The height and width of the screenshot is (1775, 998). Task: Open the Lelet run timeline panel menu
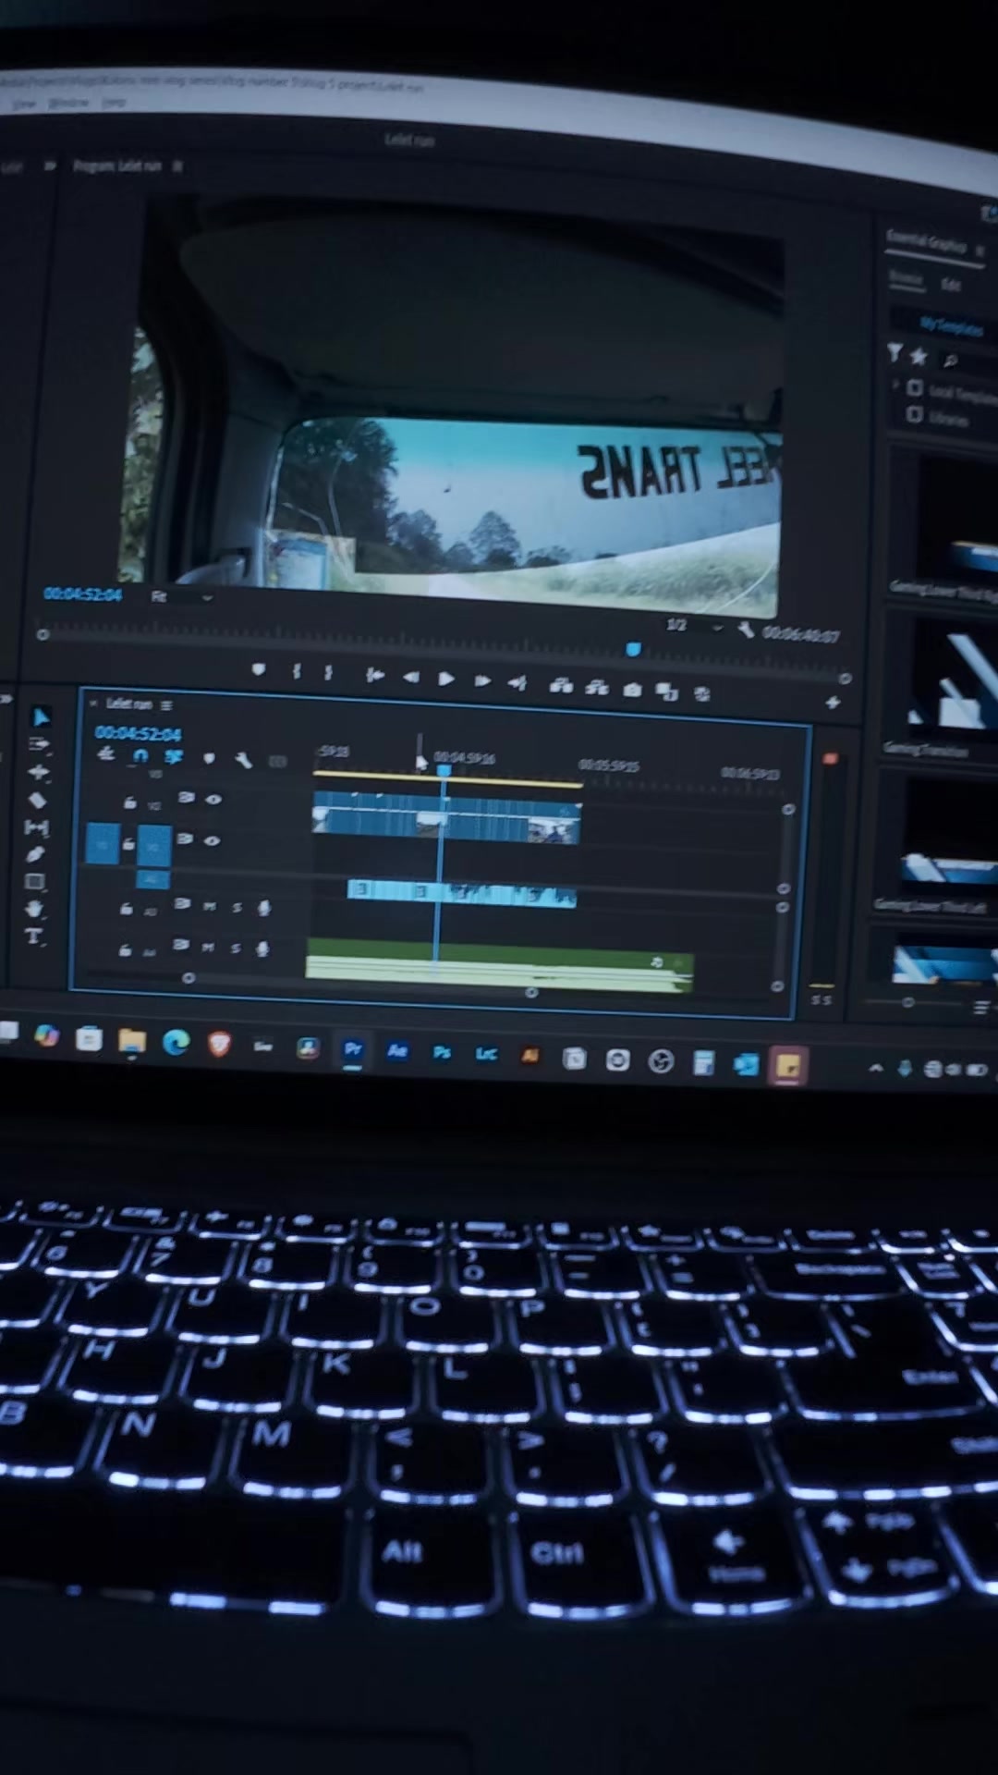166,705
